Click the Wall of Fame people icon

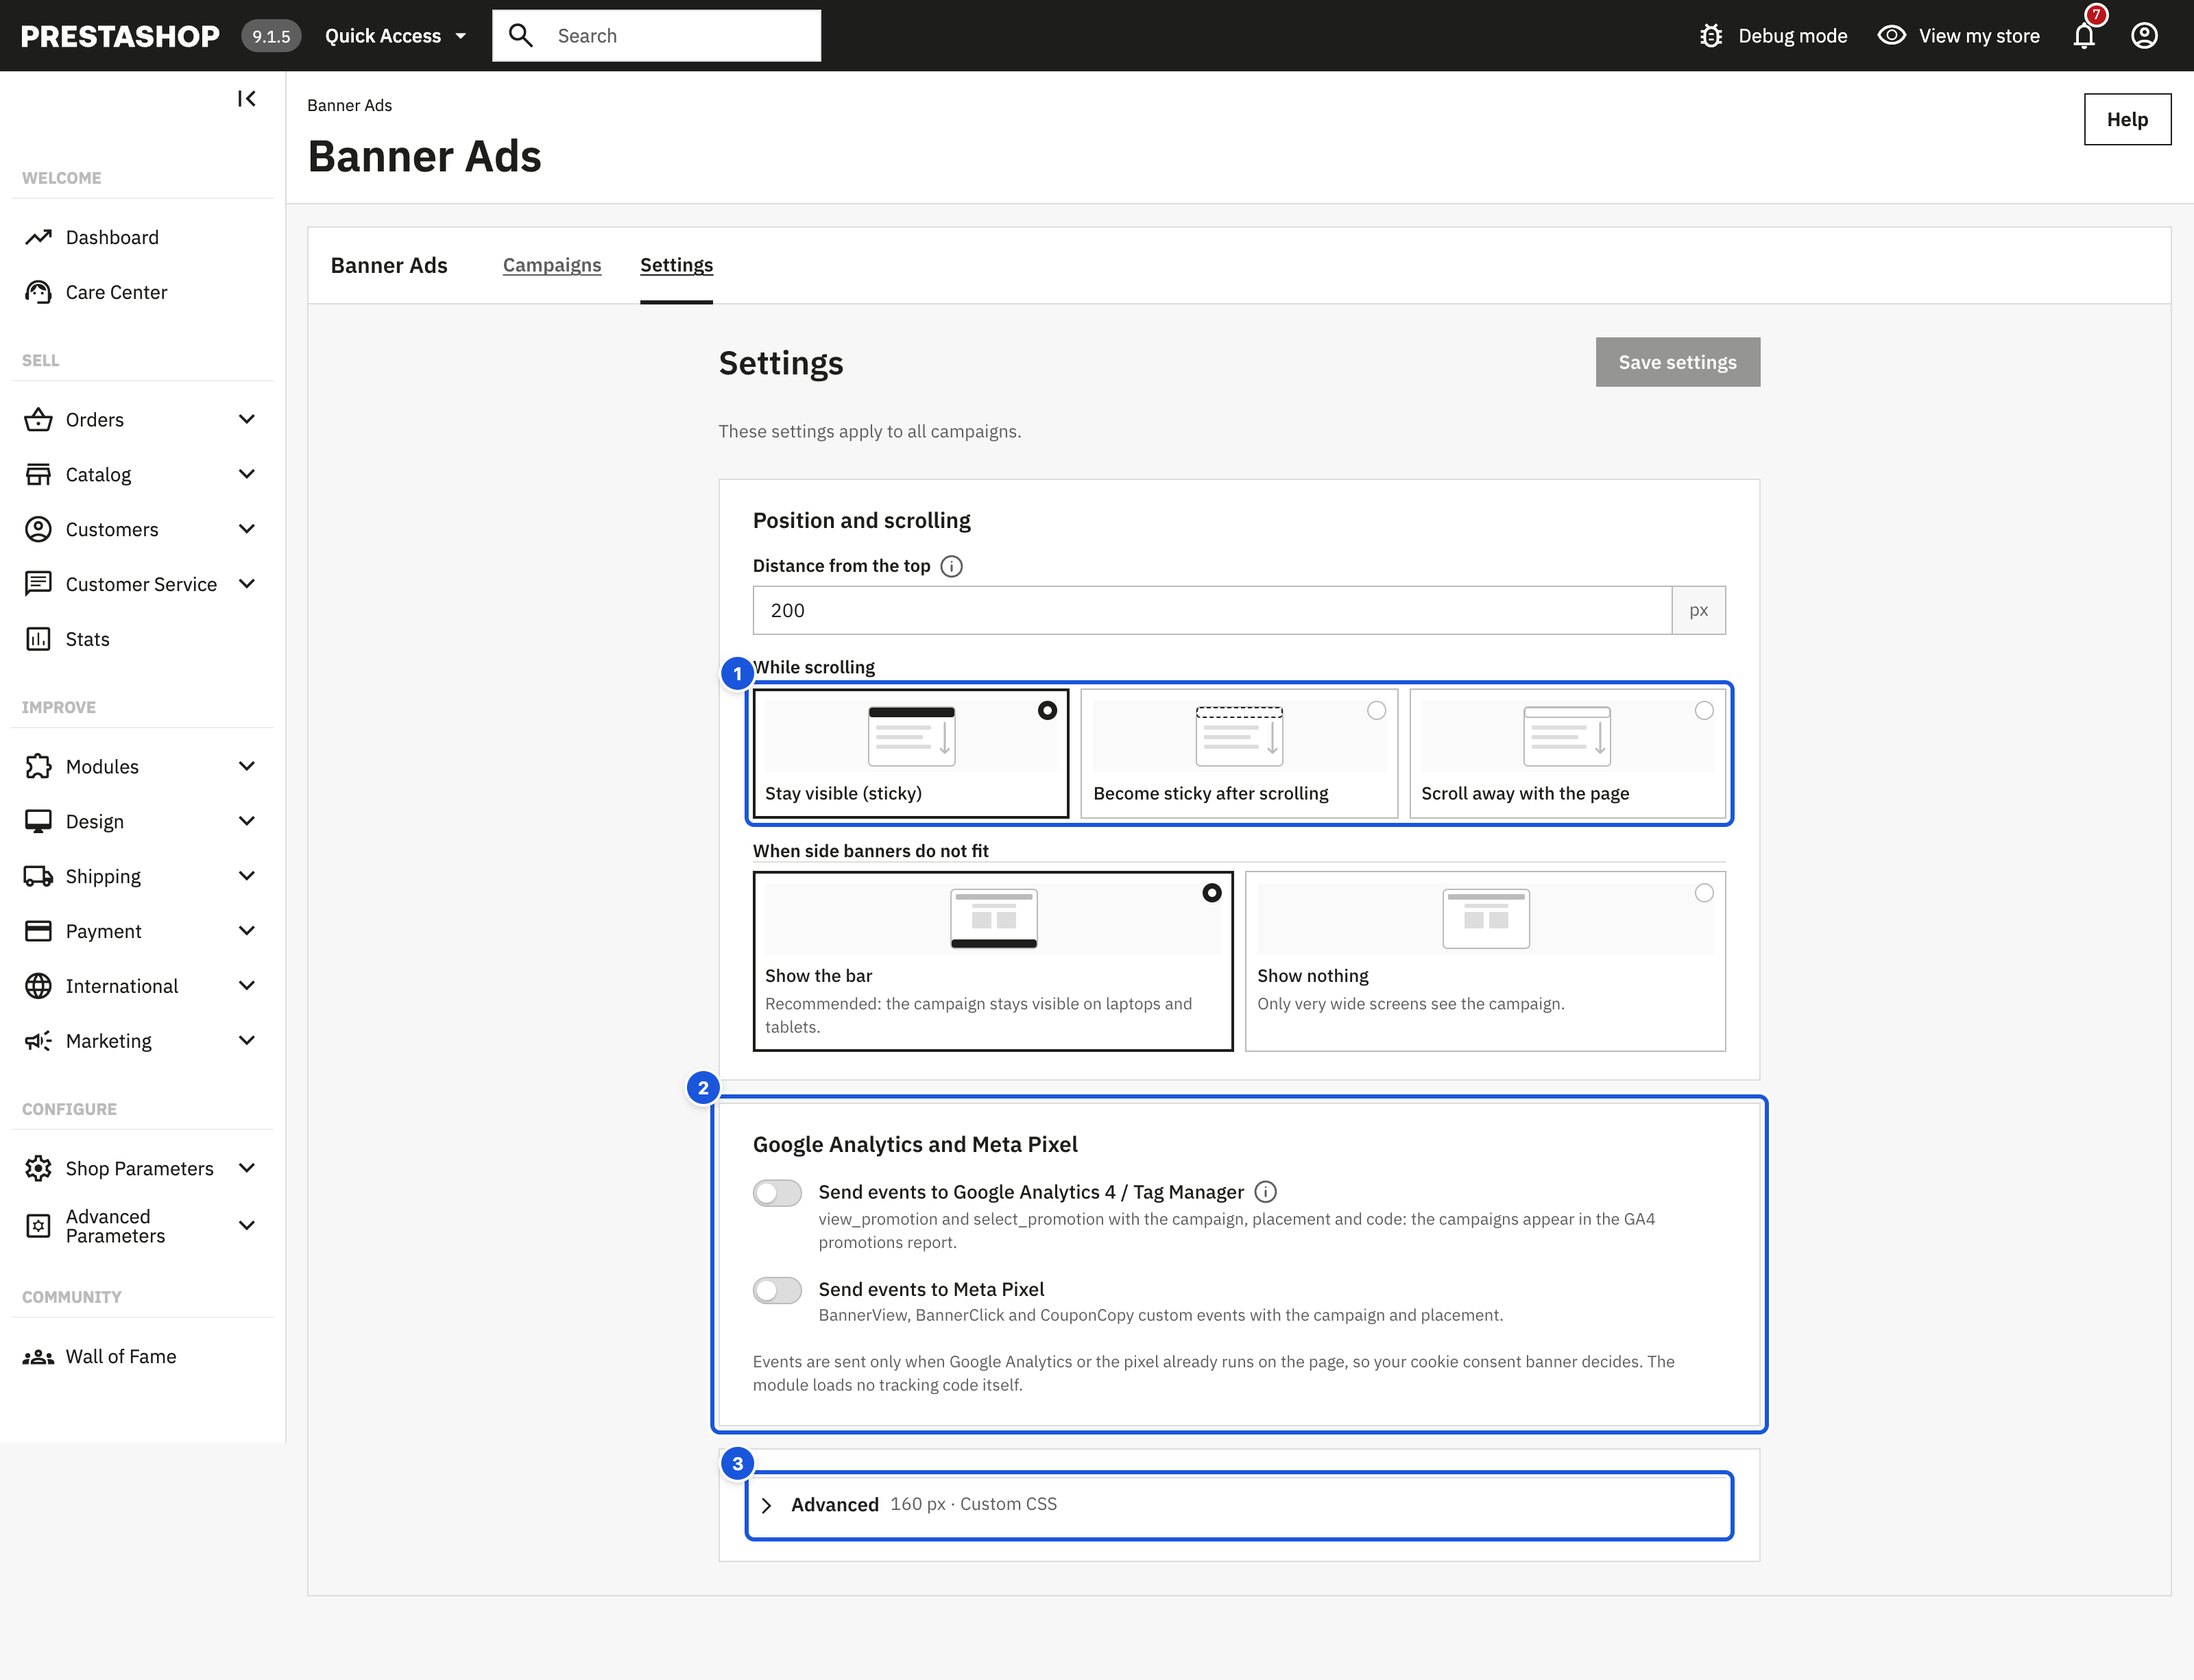[x=38, y=1357]
